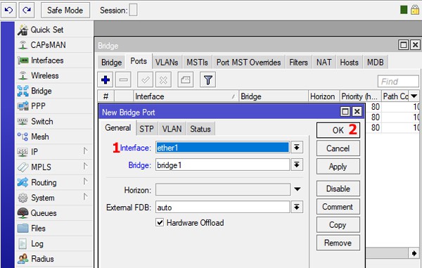Open VLAN tab in New Bridge Port
Image resolution: width=422 pixels, height=268 pixels.
click(x=172, y=129)
